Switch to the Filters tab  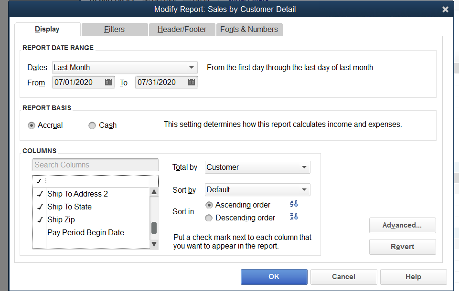pyautogui.click(x=114, y=30)
